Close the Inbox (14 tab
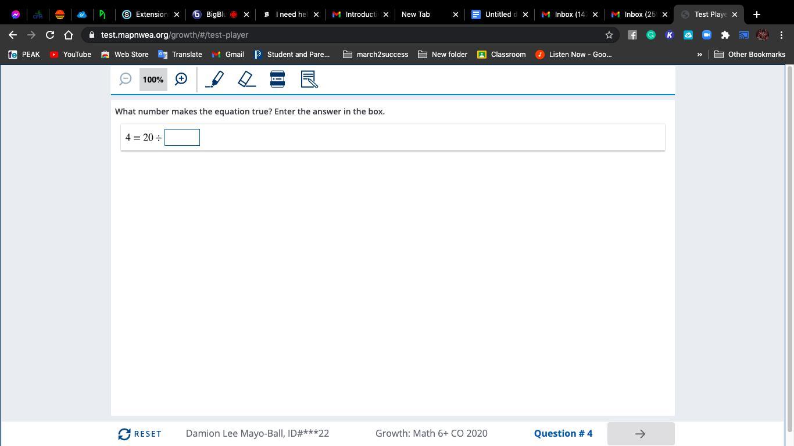Viewport: 794px width, 446px height. coord(595,15)
